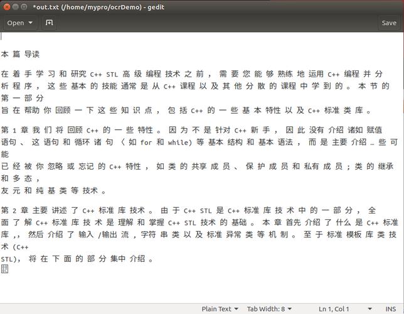Close the gedit window

coord(7,7)
